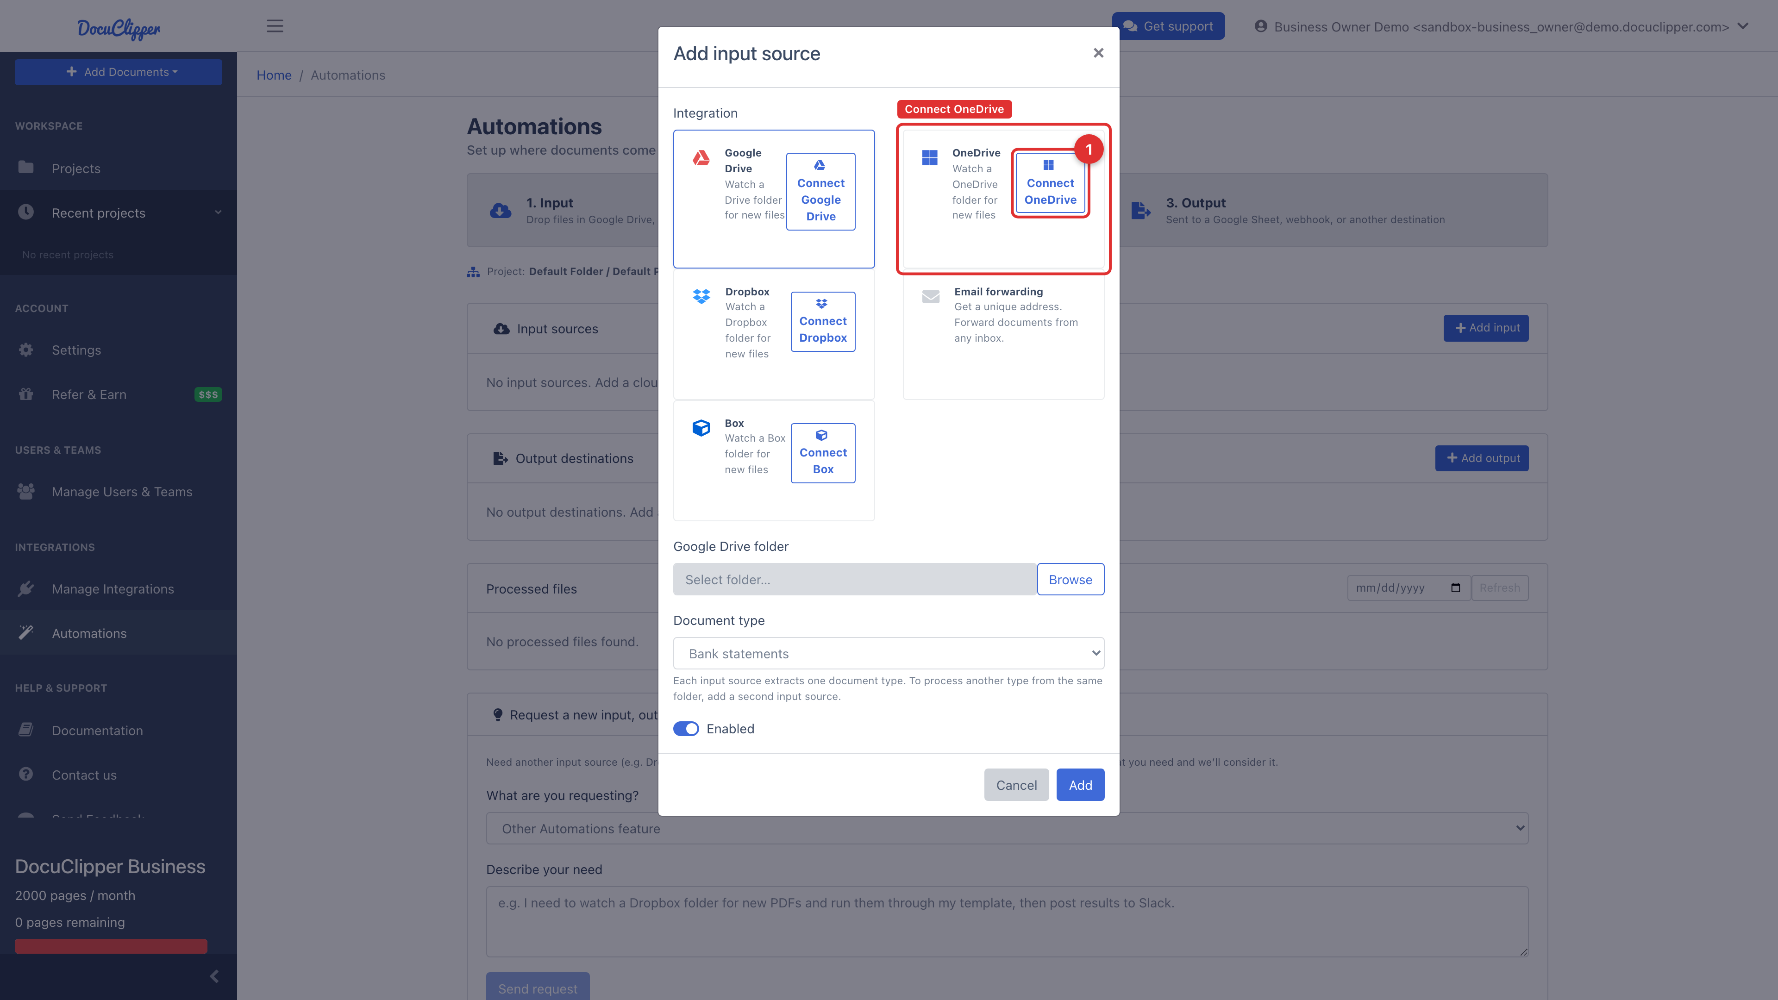
Task: Close the Add input source dialog
Action: [1098, 53]
